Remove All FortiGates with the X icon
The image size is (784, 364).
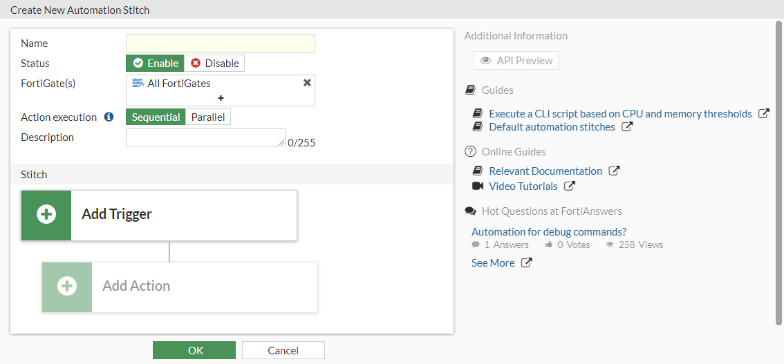(x=307, y=83)
